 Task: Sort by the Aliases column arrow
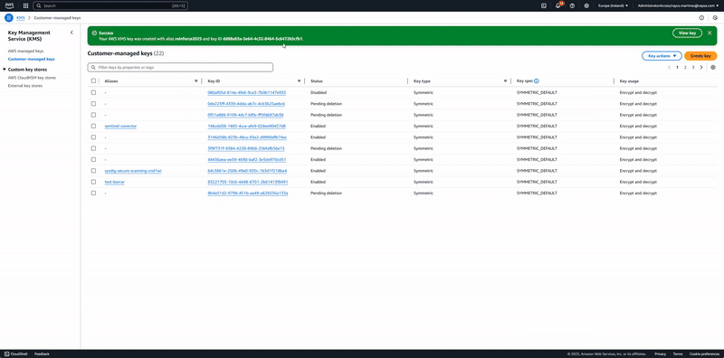tap(196, 80)
